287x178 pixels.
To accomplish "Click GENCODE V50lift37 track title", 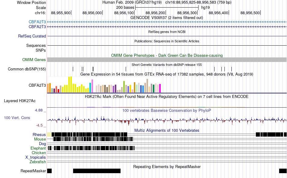I will (x=167, y=18).
